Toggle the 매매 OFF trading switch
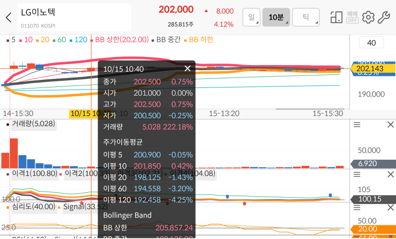This screenshot has height=239, width=396. pos(352,17)
